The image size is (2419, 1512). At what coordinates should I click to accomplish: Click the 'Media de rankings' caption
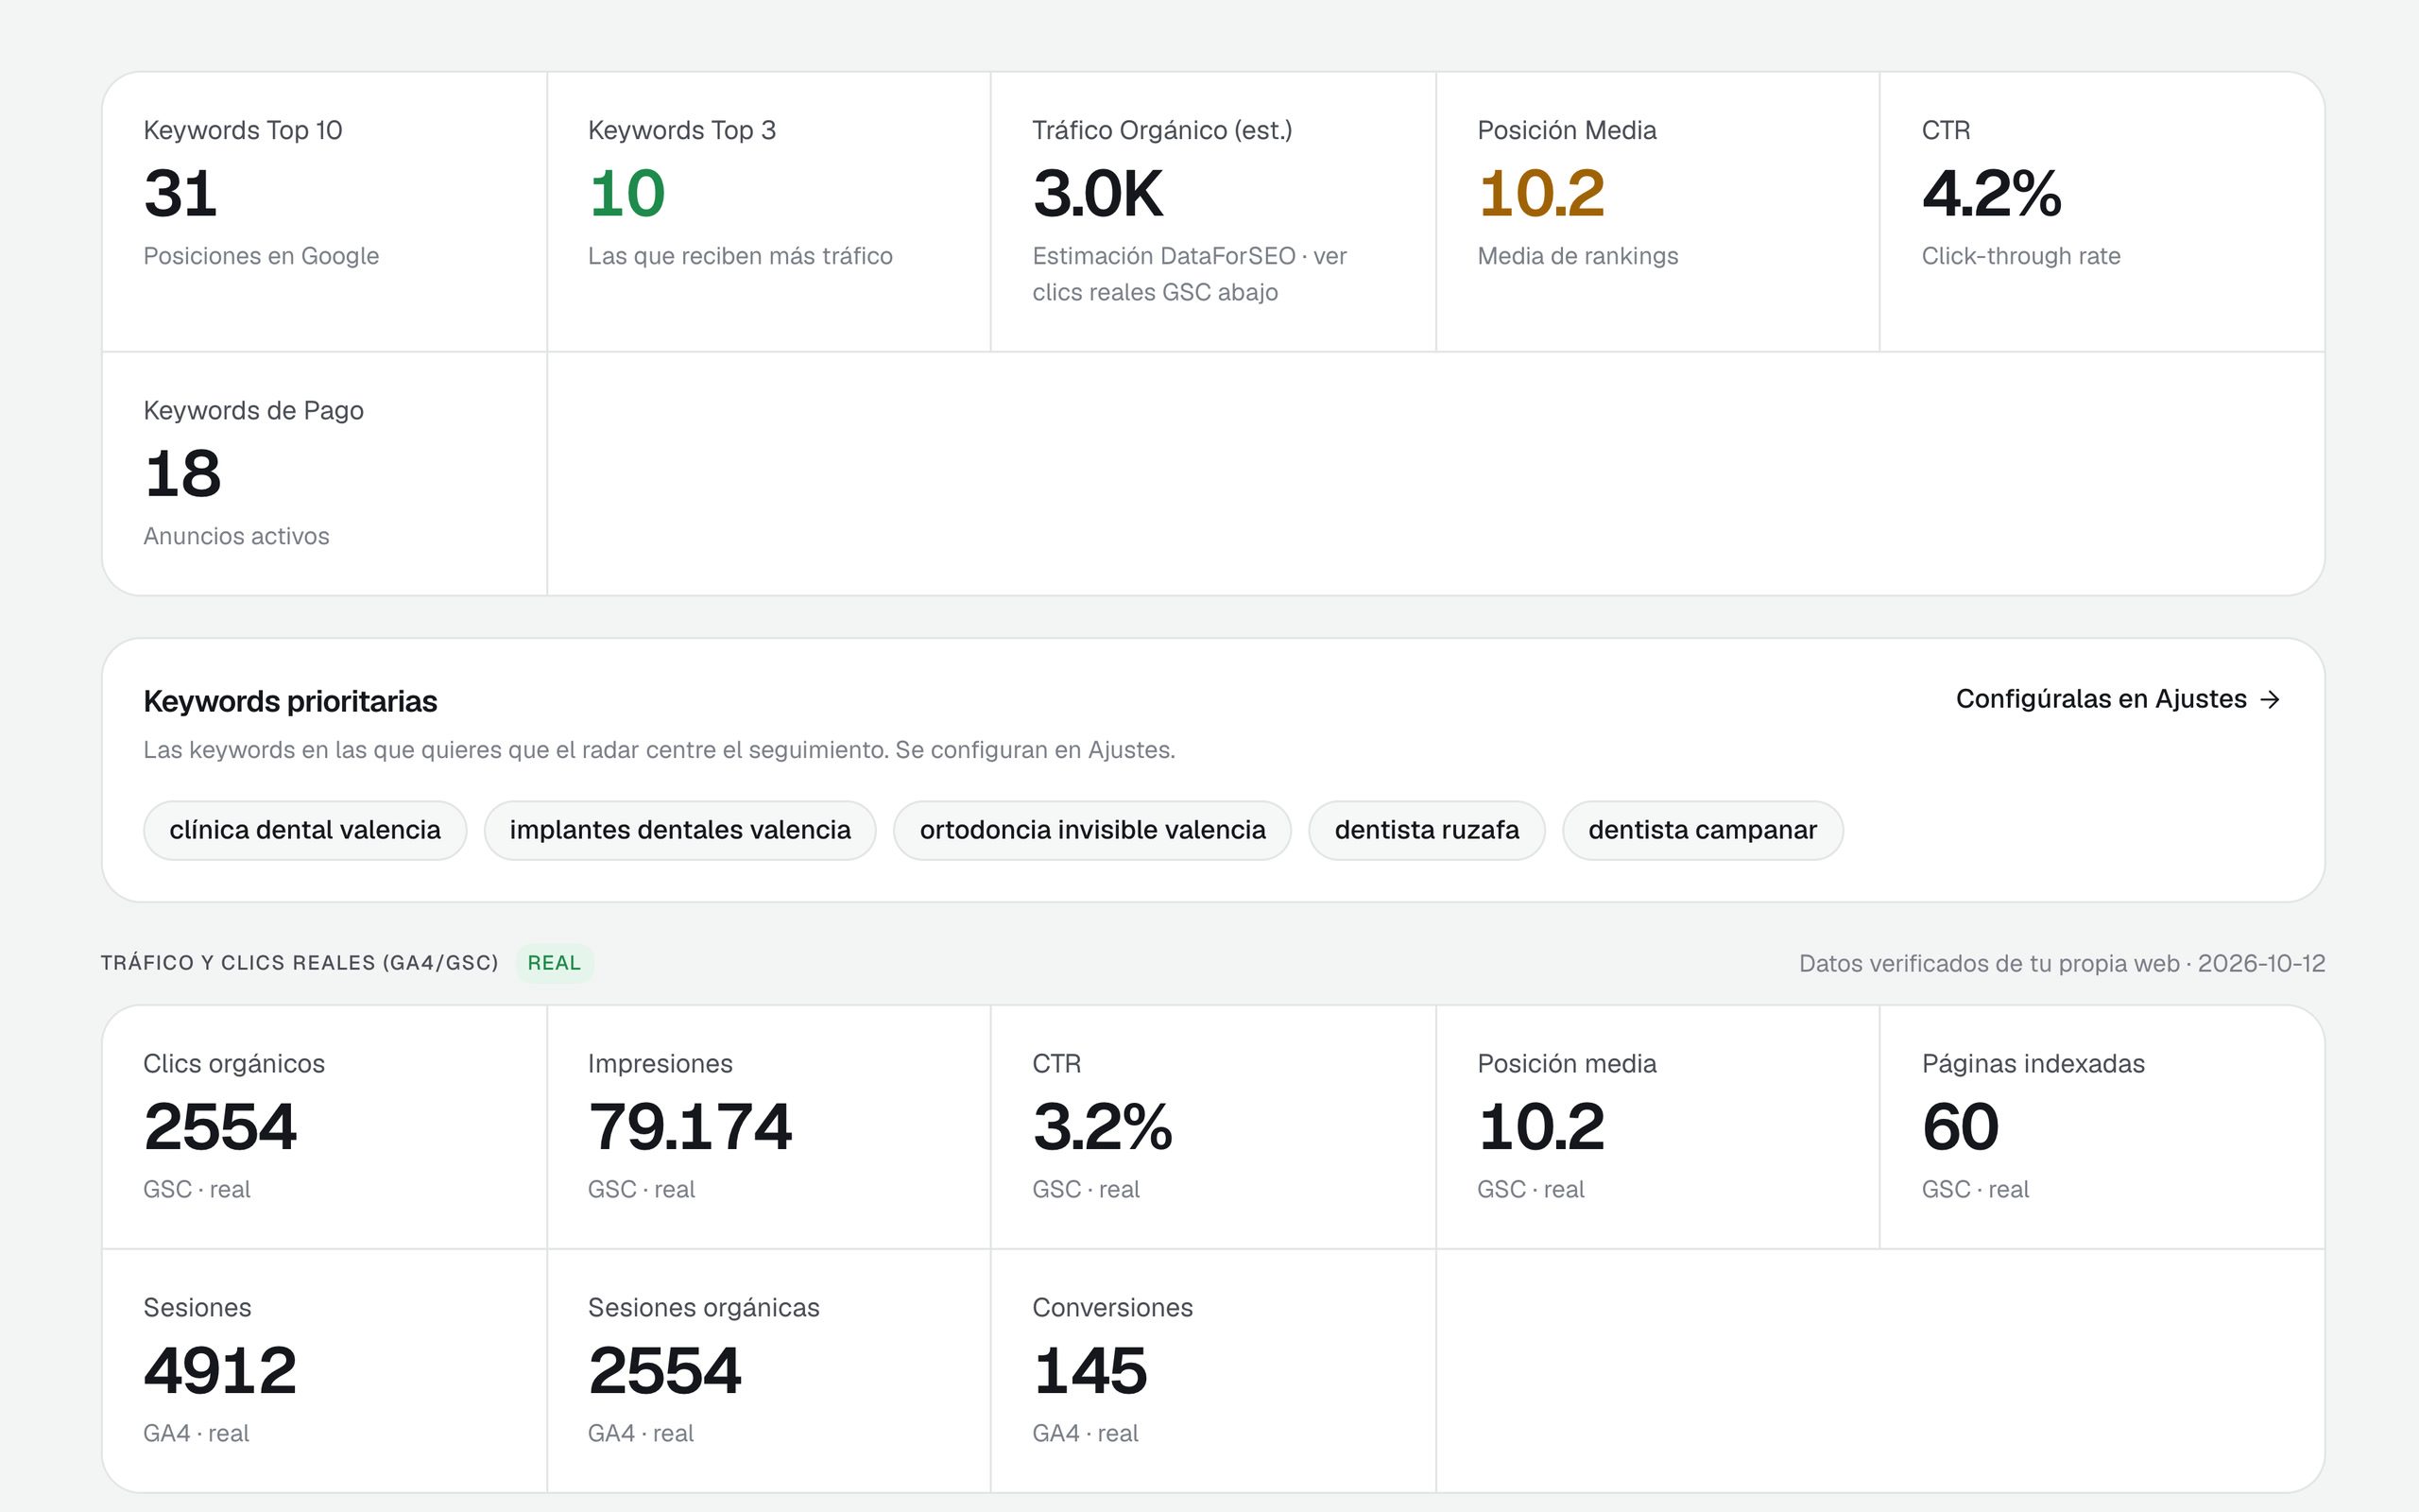[1577, 256]
